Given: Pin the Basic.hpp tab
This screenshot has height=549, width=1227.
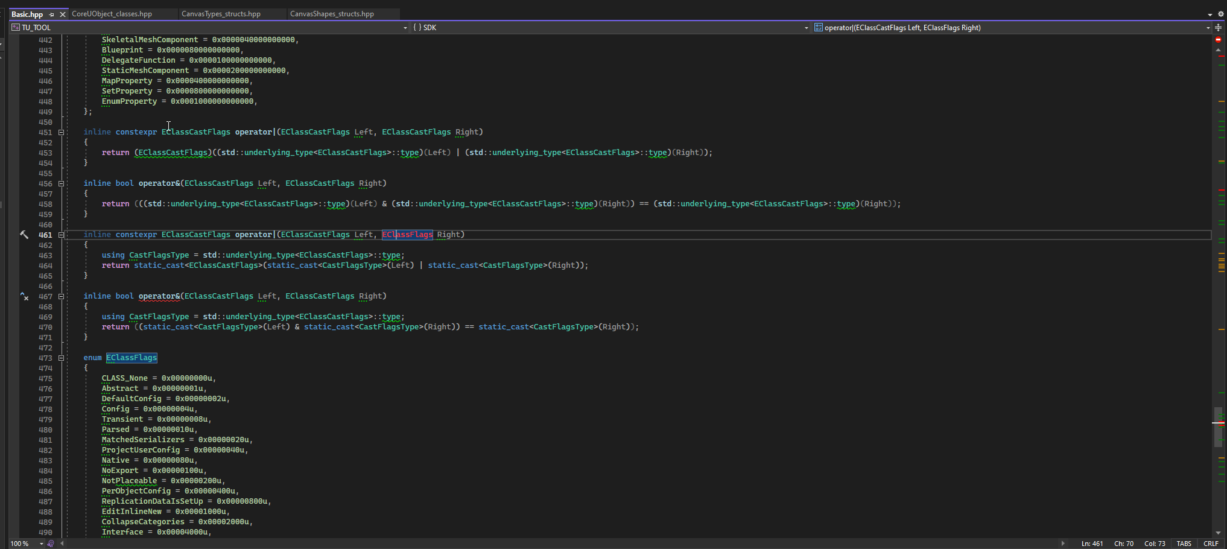Looking at the screenshot, I should click(52, 14).
